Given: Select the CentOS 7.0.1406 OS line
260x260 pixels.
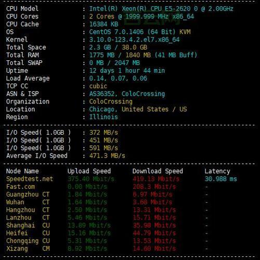Looking at the screenshot, I should 140,32.
